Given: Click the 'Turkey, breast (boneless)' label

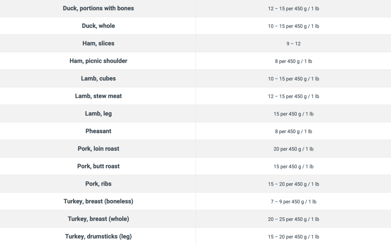Looking at the screenshot, I should tap(98, 201).
